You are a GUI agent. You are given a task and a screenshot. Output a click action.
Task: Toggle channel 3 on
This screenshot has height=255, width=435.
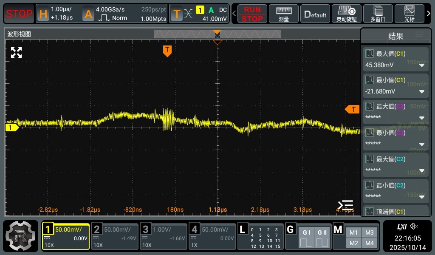(164, 236)
